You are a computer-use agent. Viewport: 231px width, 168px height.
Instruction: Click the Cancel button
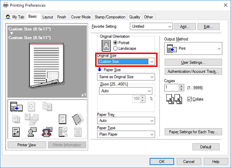(189, 162)
